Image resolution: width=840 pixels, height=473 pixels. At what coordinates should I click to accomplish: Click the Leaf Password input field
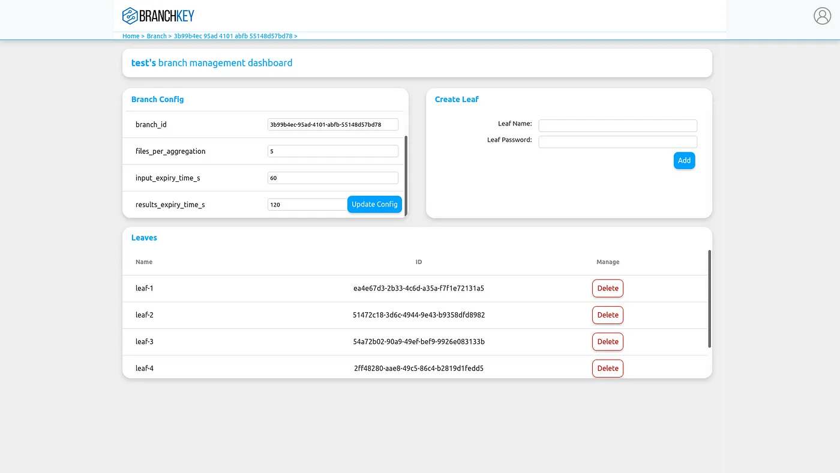[x=617, y=142]
